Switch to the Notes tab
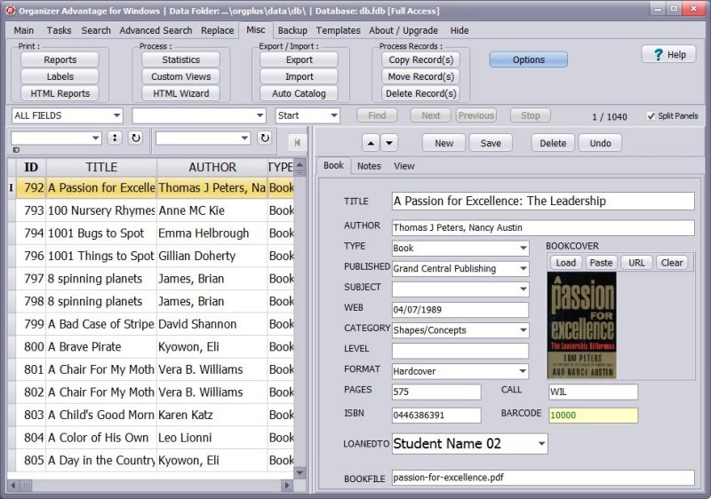Screen dimensions: 711x499 click(369, 166)
